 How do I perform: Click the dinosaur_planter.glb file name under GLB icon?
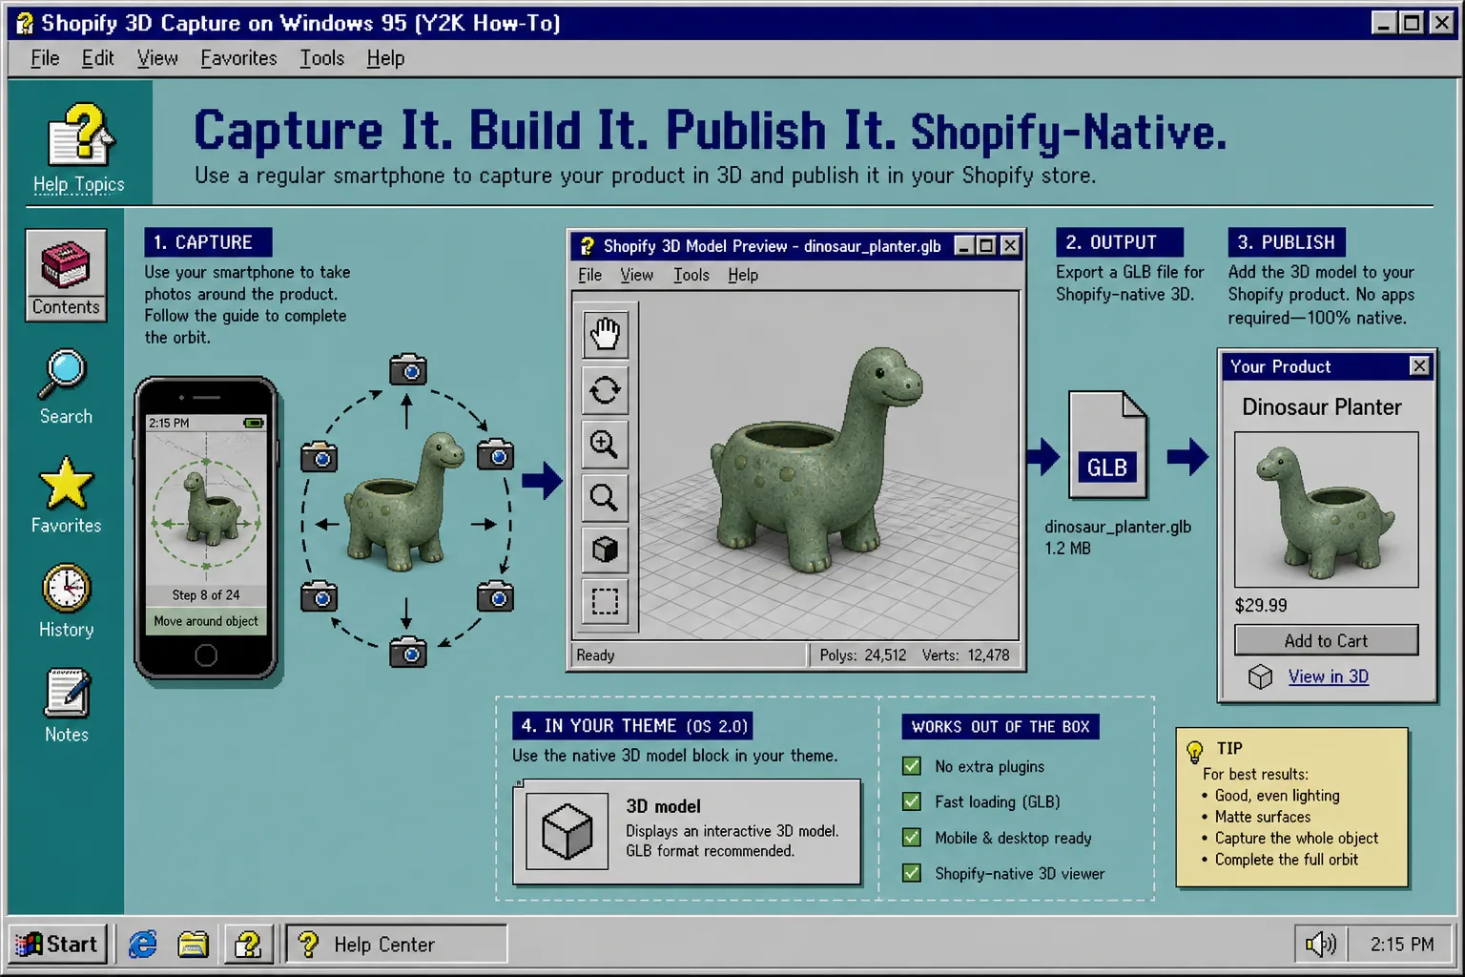(1118, 527)
